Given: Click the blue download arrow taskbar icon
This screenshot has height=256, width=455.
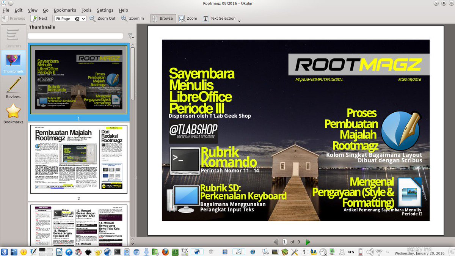Looking at the screenshot, I should coord(146,252).
